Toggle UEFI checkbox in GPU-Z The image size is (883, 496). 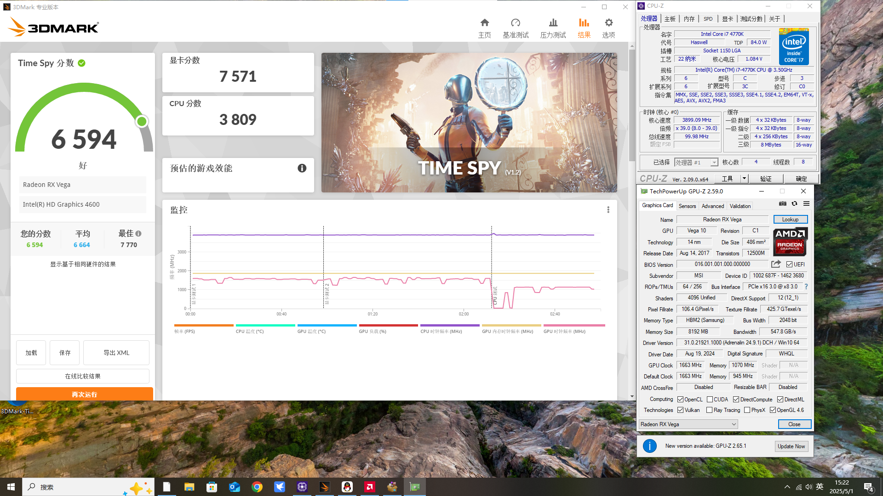point(789,265)
